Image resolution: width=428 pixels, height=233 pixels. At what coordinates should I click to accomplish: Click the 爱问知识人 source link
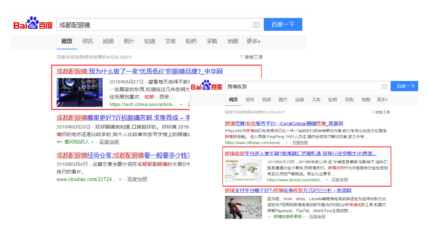pyautogui.click(x=77, y=142)
